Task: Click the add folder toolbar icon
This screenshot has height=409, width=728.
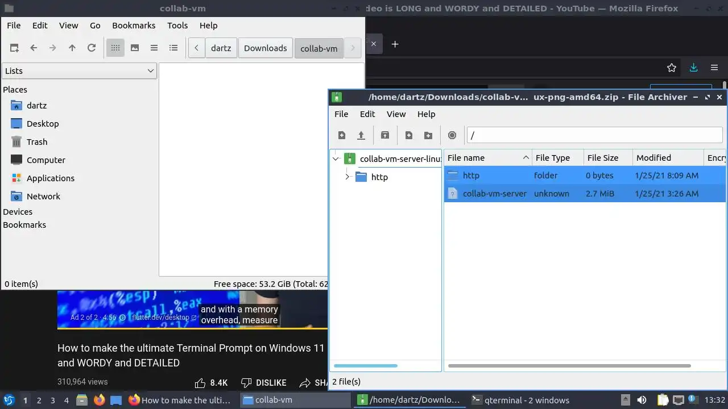Action: coord(428,135)
